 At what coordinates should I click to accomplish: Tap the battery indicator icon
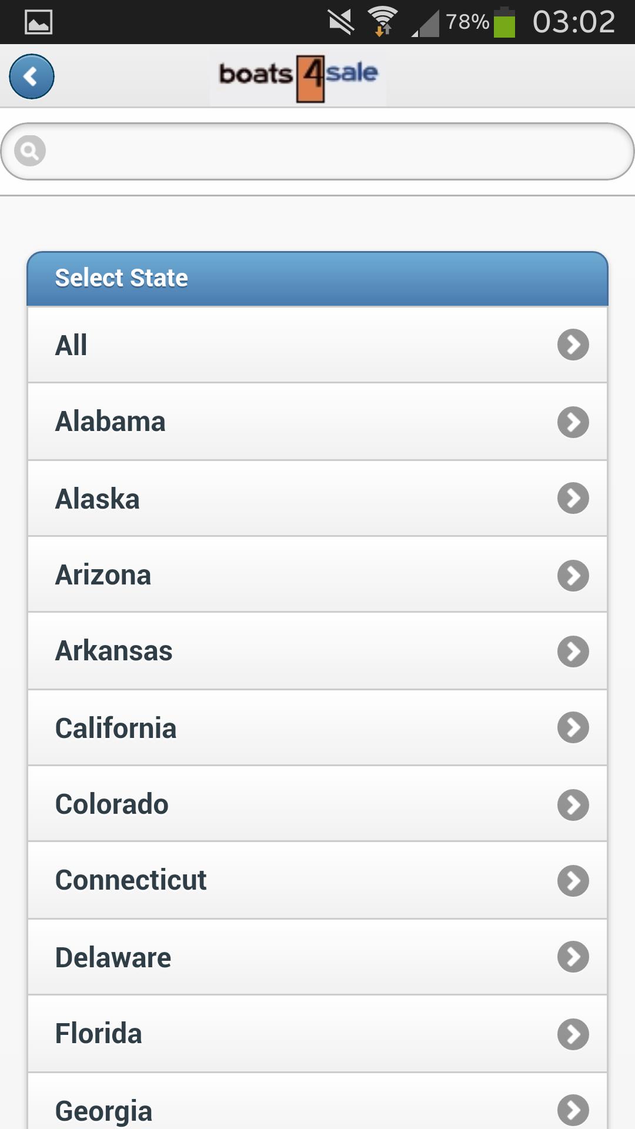pyautogui.click(x=504, y=22)
